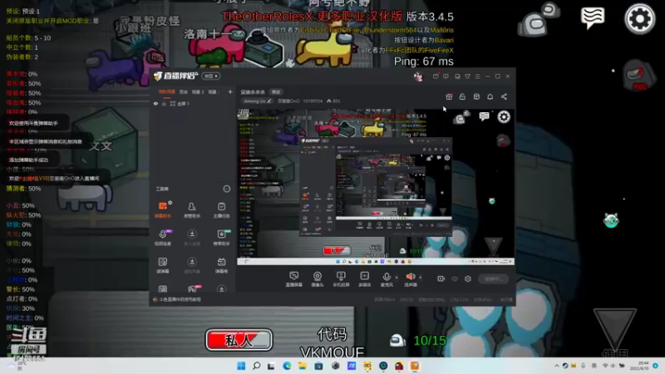Viewport: 665px width, 374px height.
Task: Click the microphone icon in streaming controls
Action: point(387,277)
